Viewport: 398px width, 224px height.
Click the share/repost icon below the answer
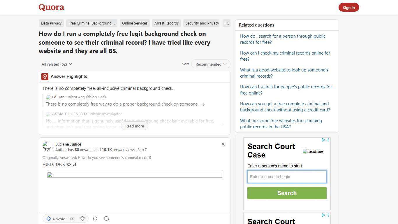point(106,218)
